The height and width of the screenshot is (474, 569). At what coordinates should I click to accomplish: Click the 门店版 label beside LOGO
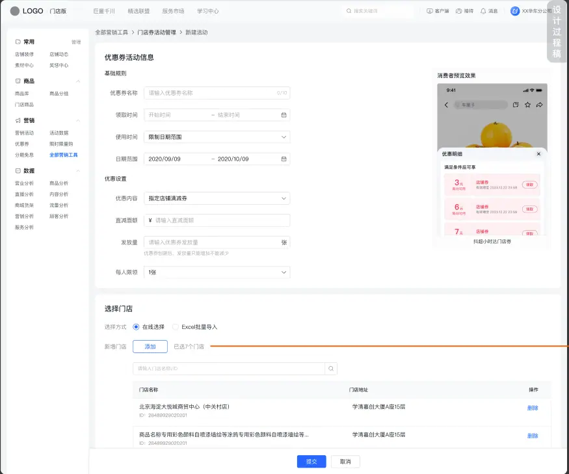pyautogui.click(x=58, y=11)
